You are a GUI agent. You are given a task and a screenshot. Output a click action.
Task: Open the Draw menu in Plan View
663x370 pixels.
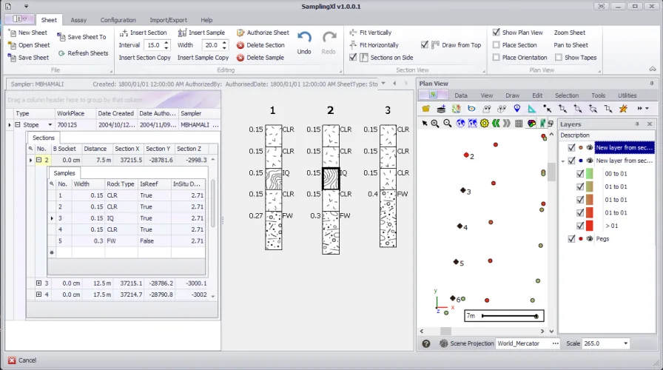513,95
